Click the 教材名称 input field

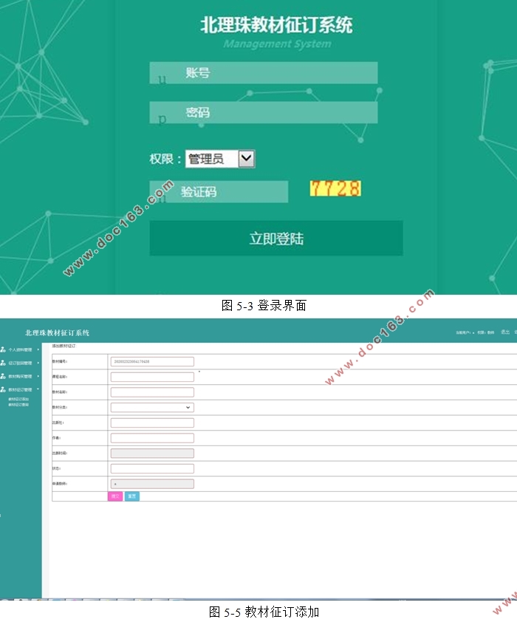[152, 392]
